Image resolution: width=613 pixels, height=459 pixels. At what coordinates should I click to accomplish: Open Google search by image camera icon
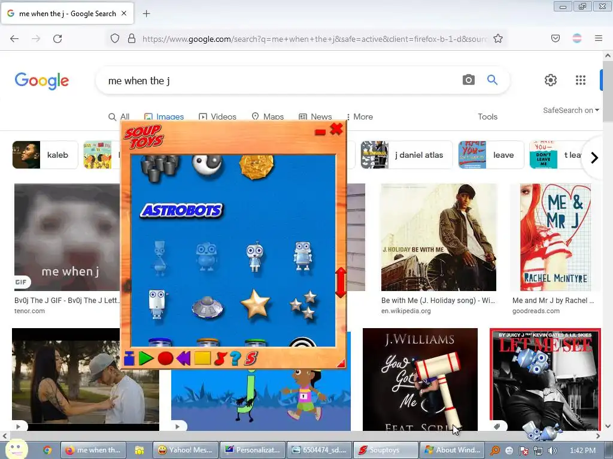pyautogui.click(x=468, y=80)
